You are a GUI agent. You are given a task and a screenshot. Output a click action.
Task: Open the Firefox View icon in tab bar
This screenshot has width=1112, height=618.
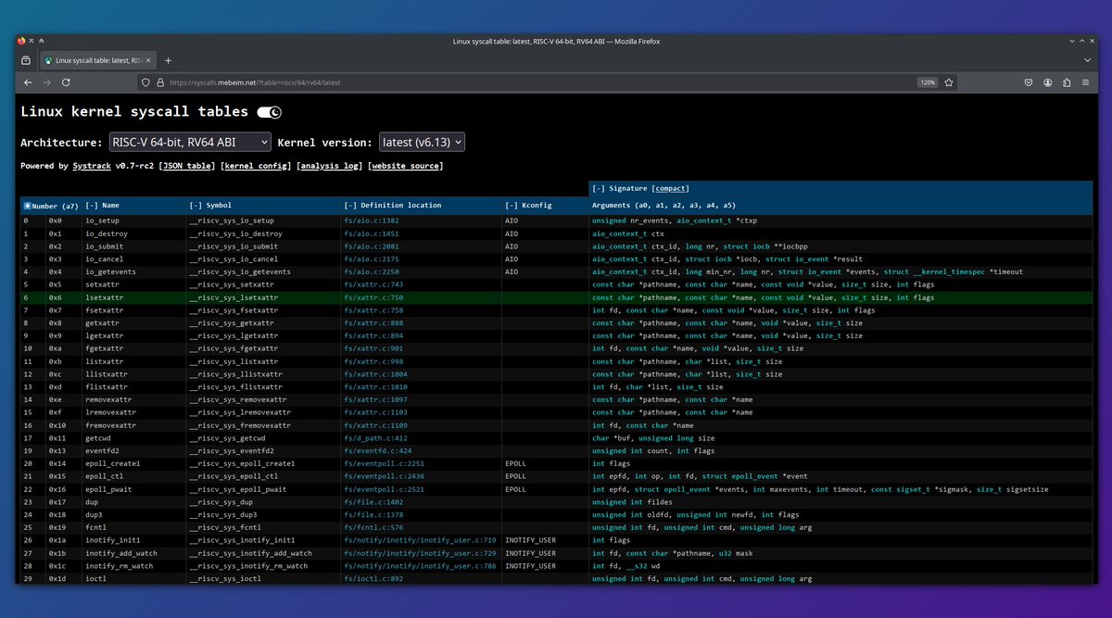pyautogui.click(x=26, y=60)
